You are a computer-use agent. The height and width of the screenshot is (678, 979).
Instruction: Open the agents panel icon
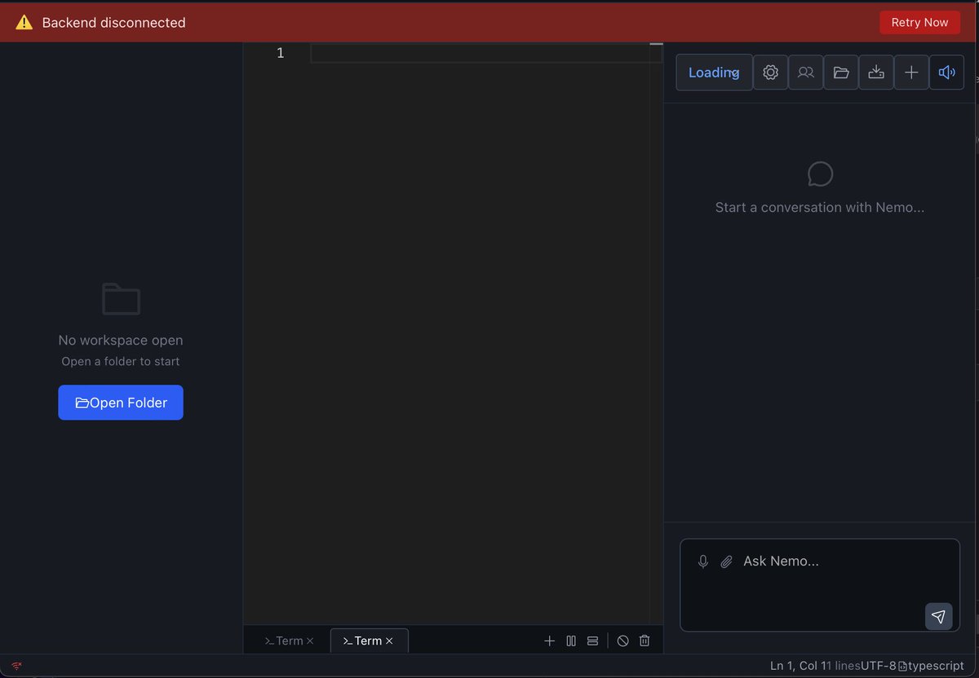tap(806, 72)
